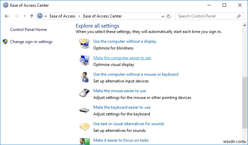The height and width of the screenshot is (145, 248).
Task: Click the person with green book icon
Action: pyautogui.click(x=84, y=141)
